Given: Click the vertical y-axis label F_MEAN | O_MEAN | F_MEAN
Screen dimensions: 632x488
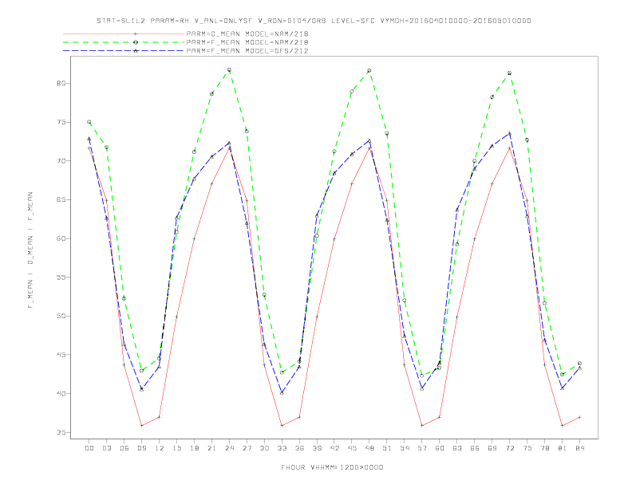Looking at the screenshot, I should point(30,250).
